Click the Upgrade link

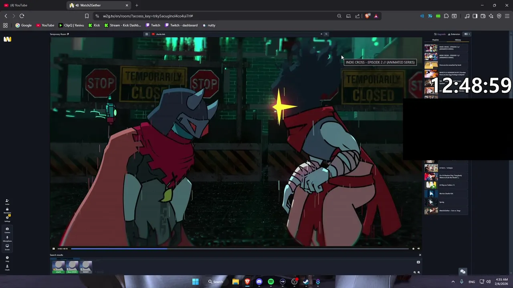(440, 34)
